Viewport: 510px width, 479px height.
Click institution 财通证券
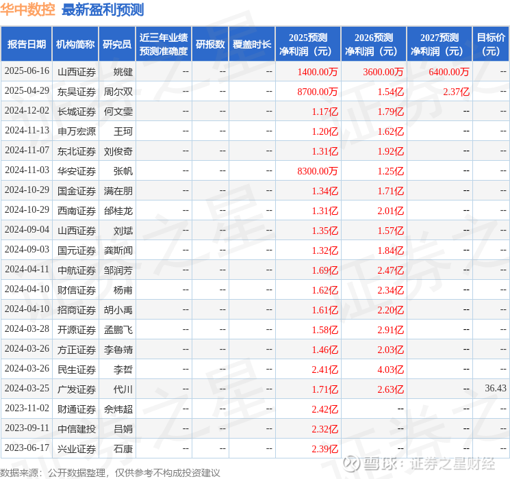tap(77, 409)
